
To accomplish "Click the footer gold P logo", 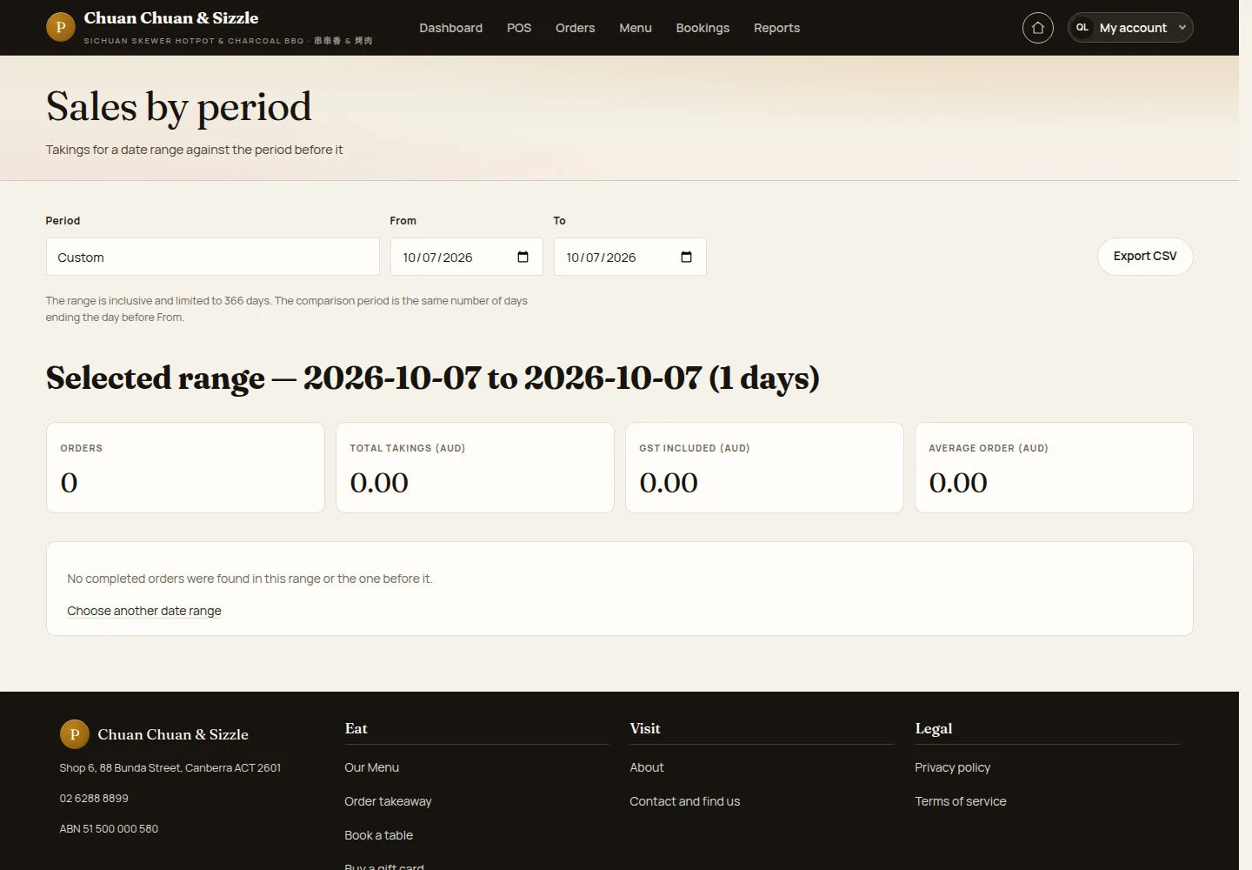I will [x=75, y=734].
